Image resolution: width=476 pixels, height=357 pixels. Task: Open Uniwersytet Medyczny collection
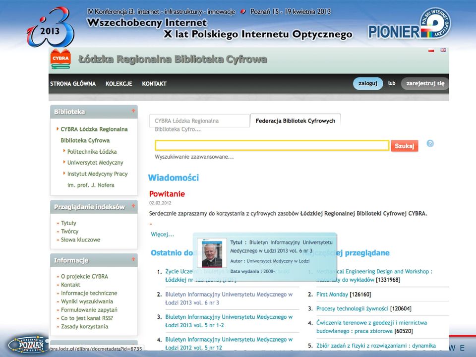pos(95,163)
